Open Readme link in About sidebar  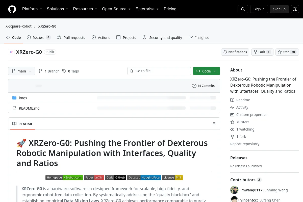(240, 100)
